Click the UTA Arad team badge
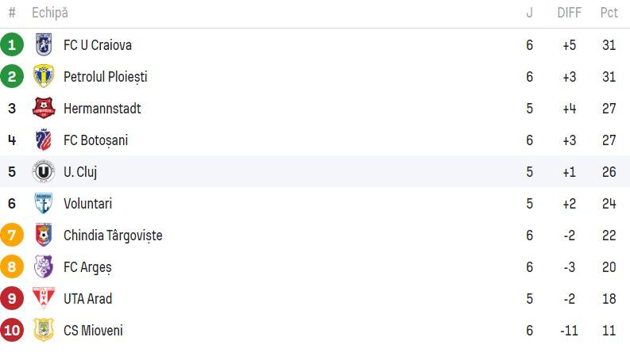This screenshot has width=630, height=360. [43, 299]
